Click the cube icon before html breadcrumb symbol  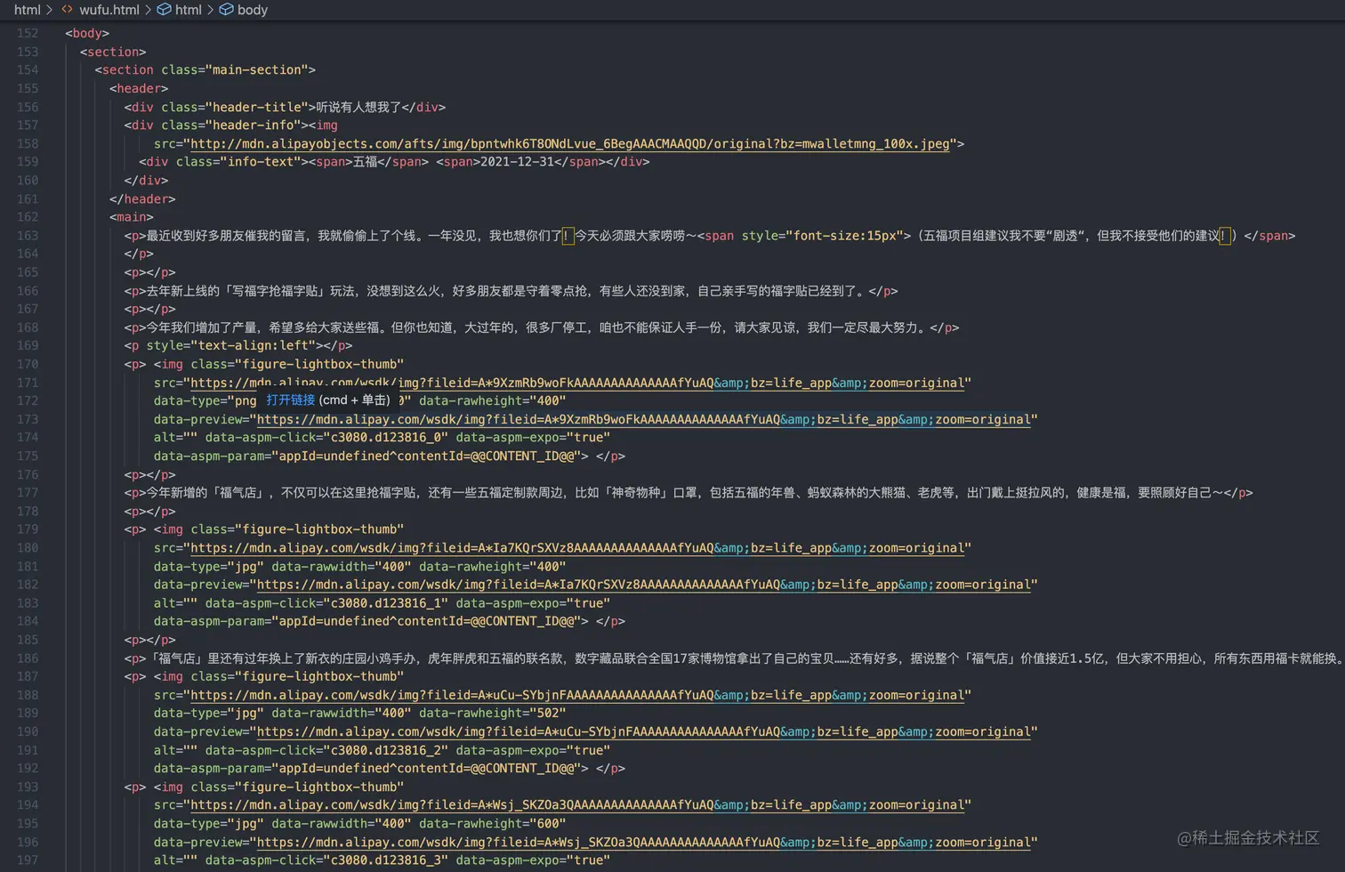tap(164, 10)
